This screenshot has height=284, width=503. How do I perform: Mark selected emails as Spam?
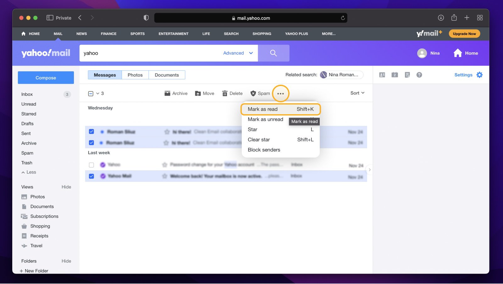[260, 93]
